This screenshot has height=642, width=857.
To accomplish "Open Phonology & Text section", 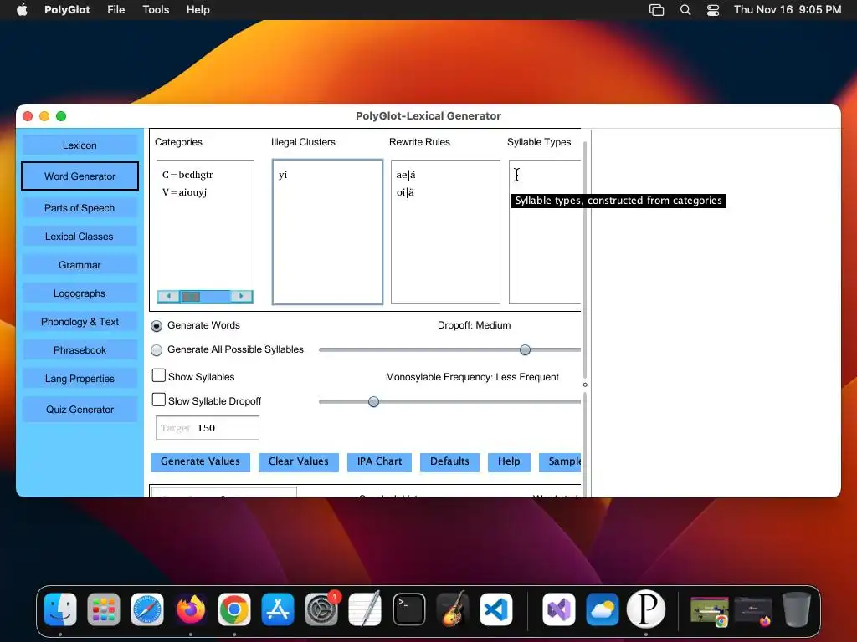I will click(80, 322).
